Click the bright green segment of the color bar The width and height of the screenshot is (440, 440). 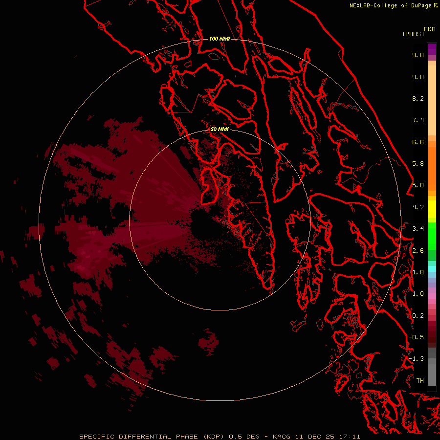(x=432, y=236)
